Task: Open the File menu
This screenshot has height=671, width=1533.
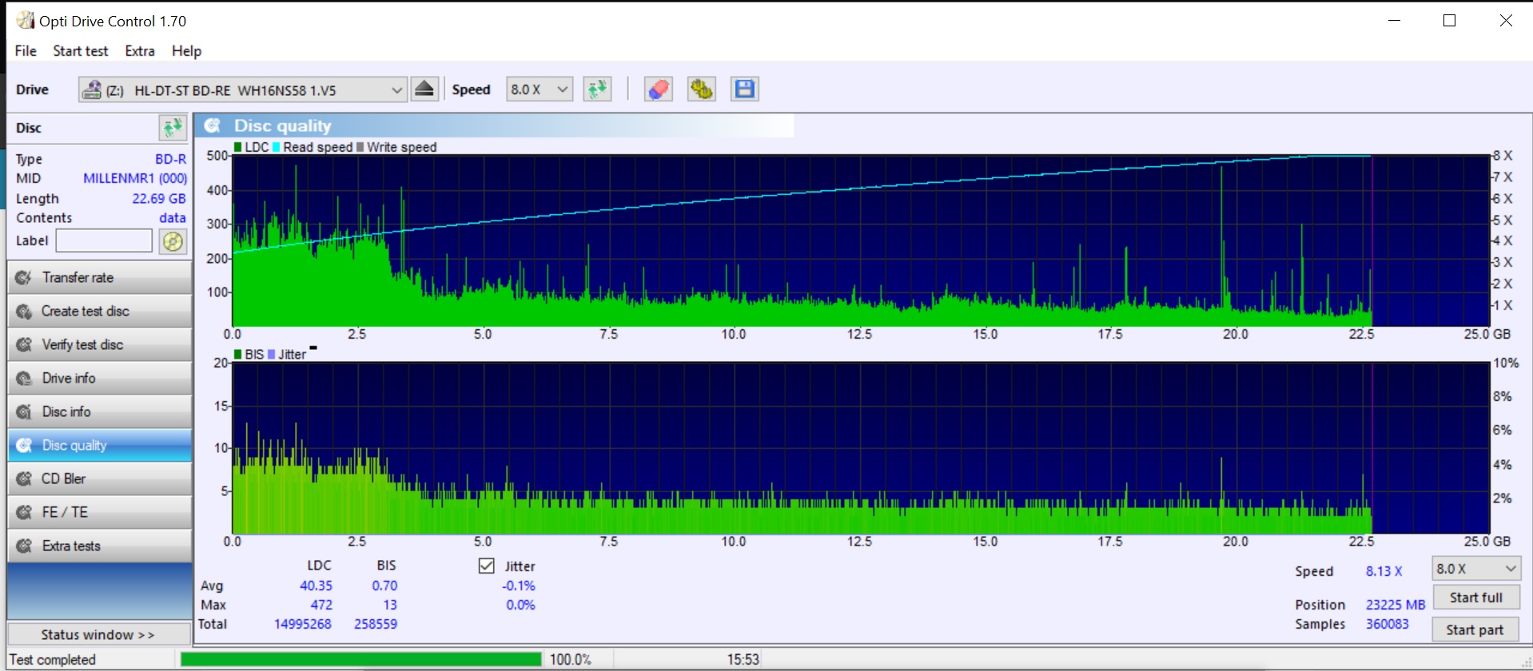Action: click(x=26, y=50)
